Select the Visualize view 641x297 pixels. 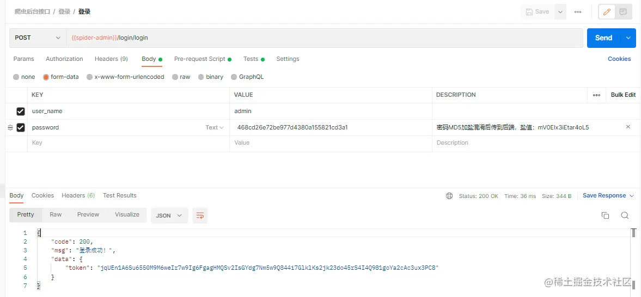pyautogui.click(x=127, y=214)
